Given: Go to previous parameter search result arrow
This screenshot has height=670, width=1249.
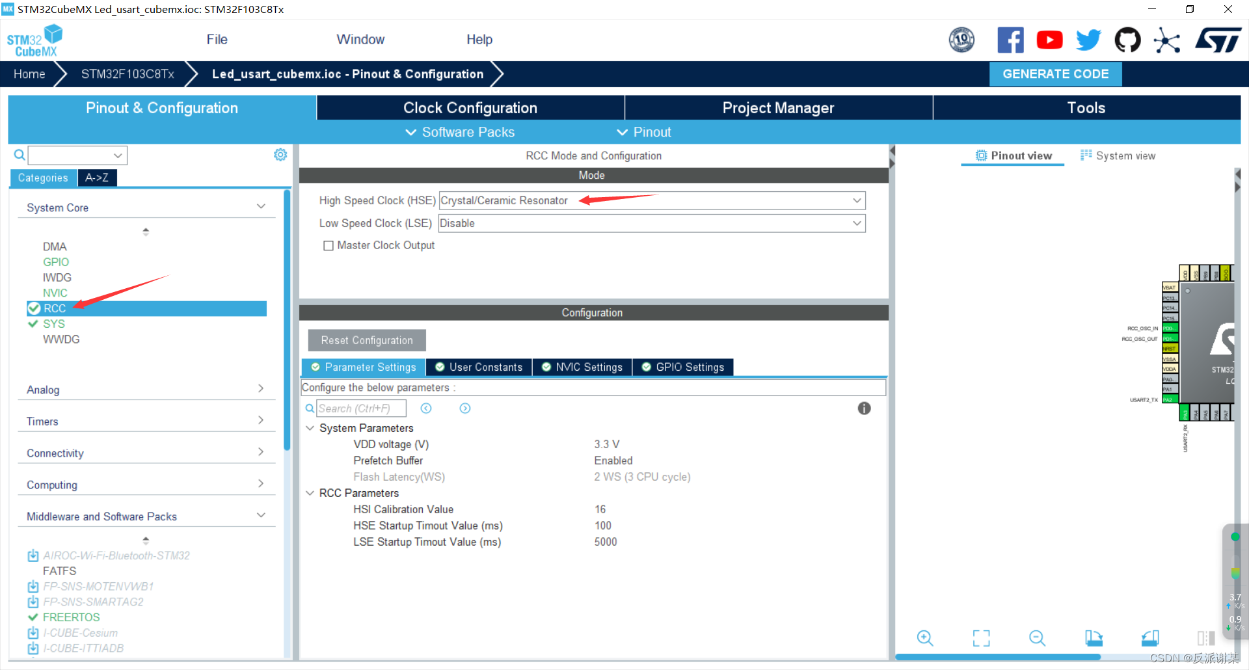Looking at the screenshot, I should 426,409.
